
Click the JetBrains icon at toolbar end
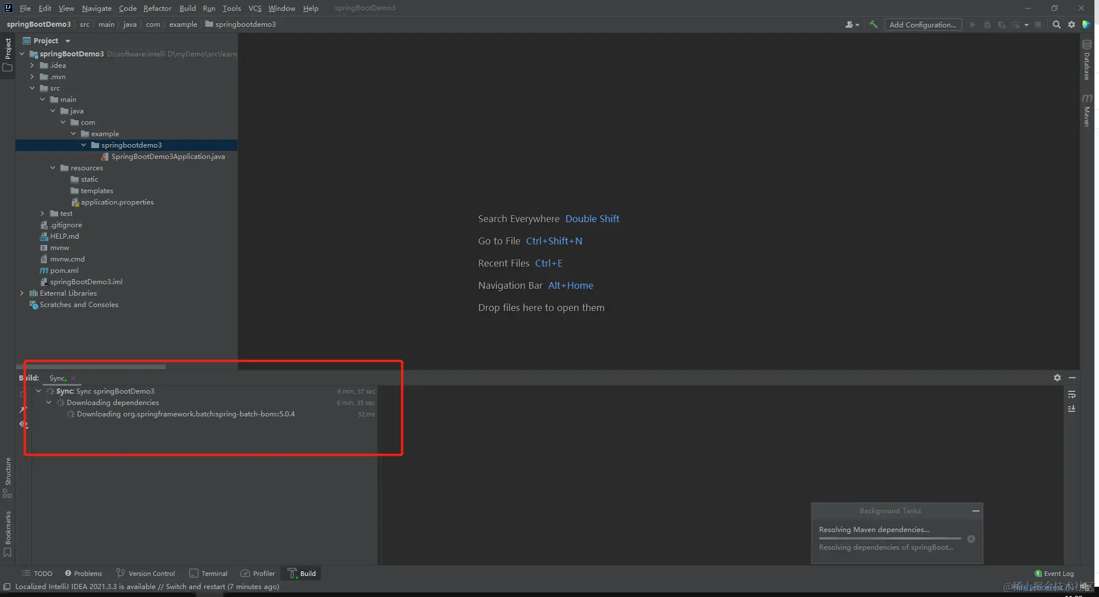1086,24
